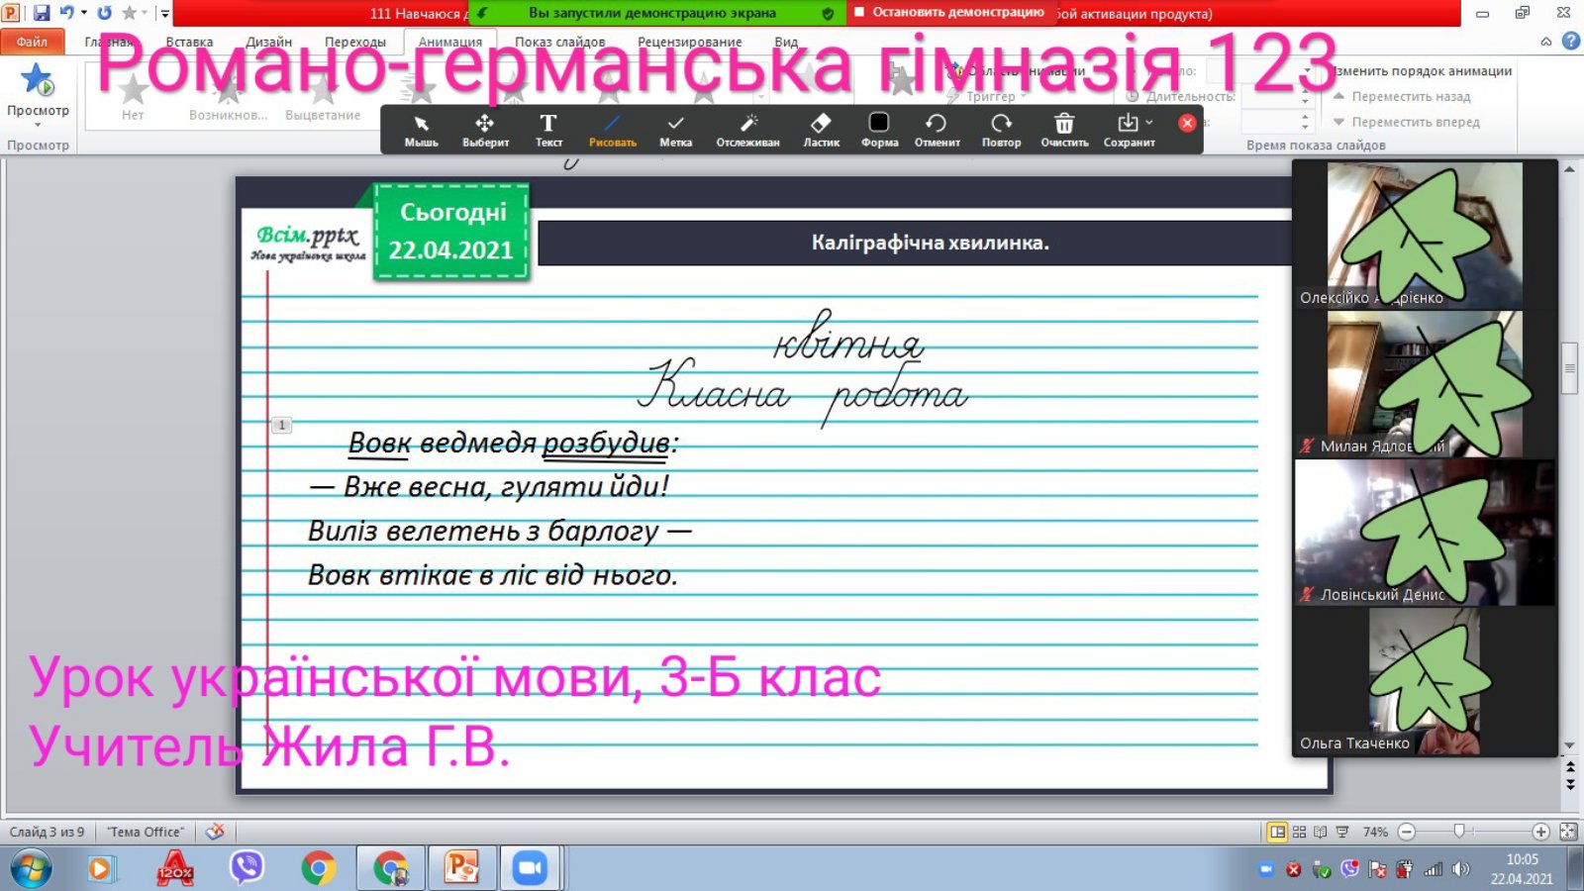Clear annotations with Очистить trash icon

pos(1064,129)
